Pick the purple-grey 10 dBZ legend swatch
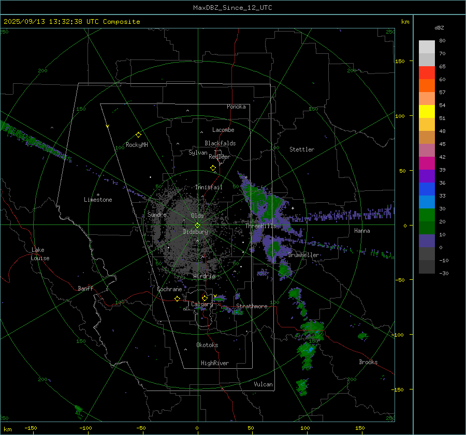Image resolution: width=466 pixels, height=435 pixels. (427, 241)
